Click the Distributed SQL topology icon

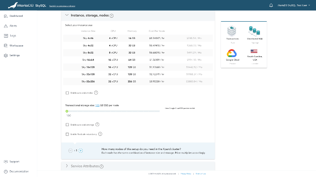(x=255, y=31)
